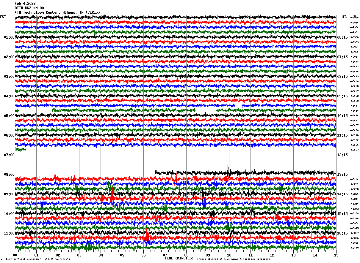
Task: Click the 12:15 UTC time label
Action: pos(342,155)
